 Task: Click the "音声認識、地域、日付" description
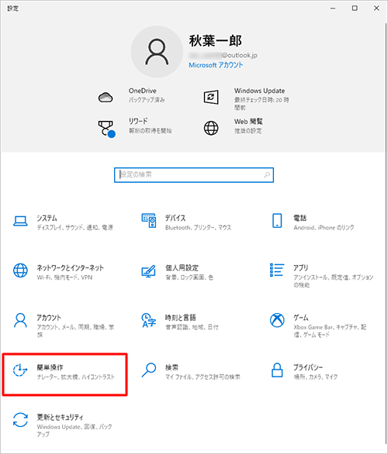(192, 327)
